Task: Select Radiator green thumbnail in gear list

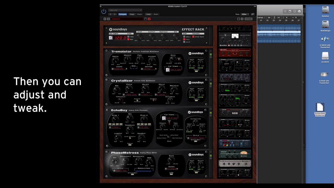Action: point(235,154)
